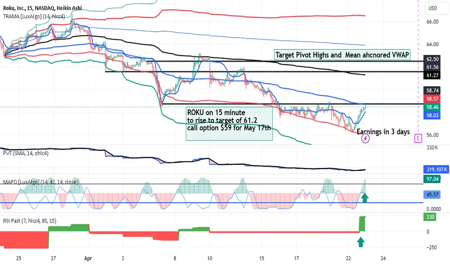The image size is (450, 265).
Task: Click the 330K PVT axis tick
Action: click(x=432, y=148)
